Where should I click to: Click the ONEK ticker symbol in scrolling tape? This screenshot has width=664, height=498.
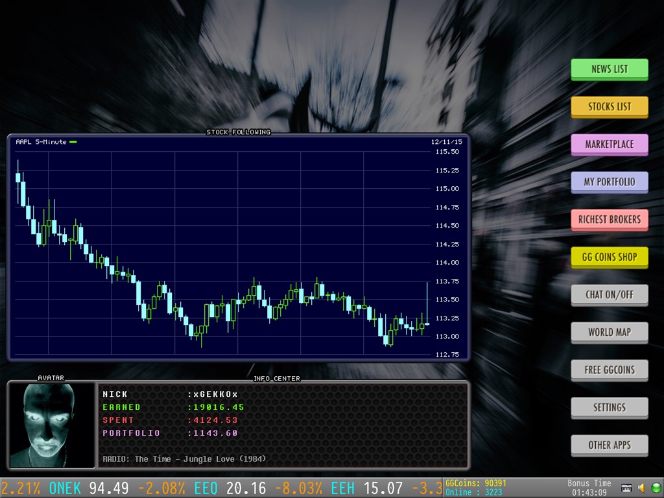coord(65,488)
